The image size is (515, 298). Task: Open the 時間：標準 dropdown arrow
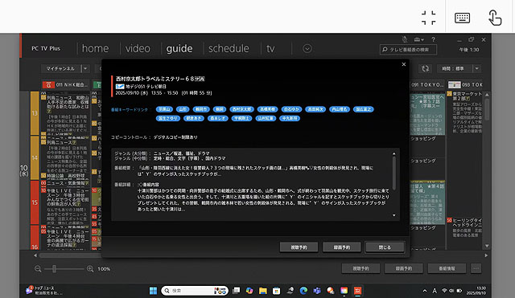476,68
